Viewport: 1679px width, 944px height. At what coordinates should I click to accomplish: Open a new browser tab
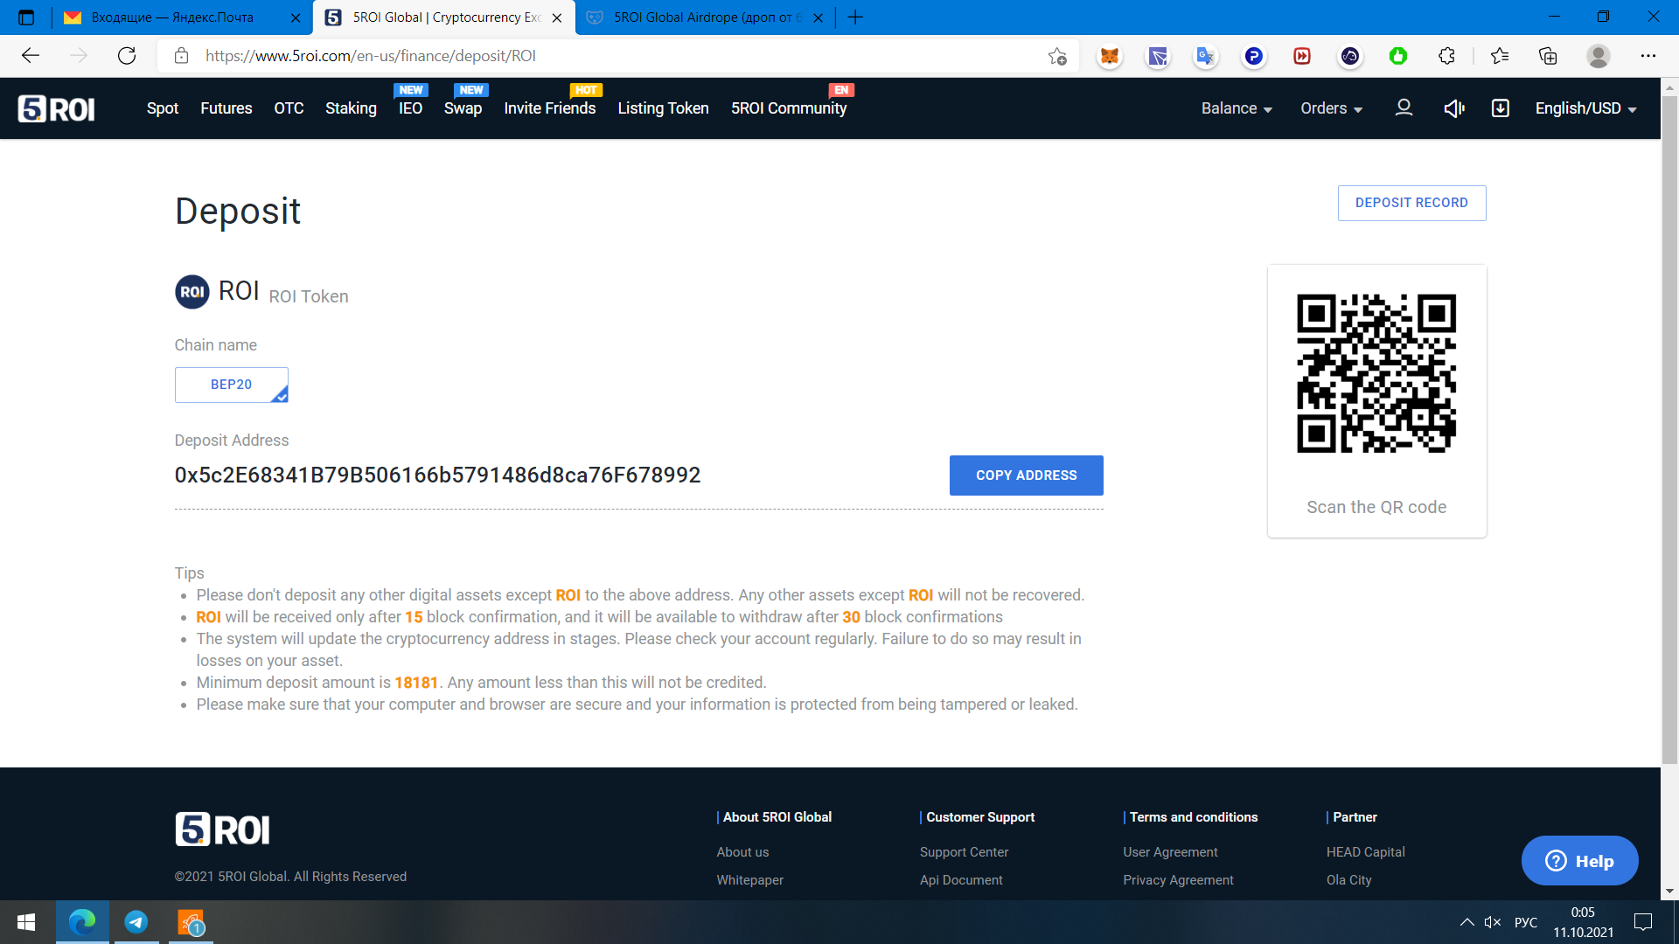click(855, 17)
